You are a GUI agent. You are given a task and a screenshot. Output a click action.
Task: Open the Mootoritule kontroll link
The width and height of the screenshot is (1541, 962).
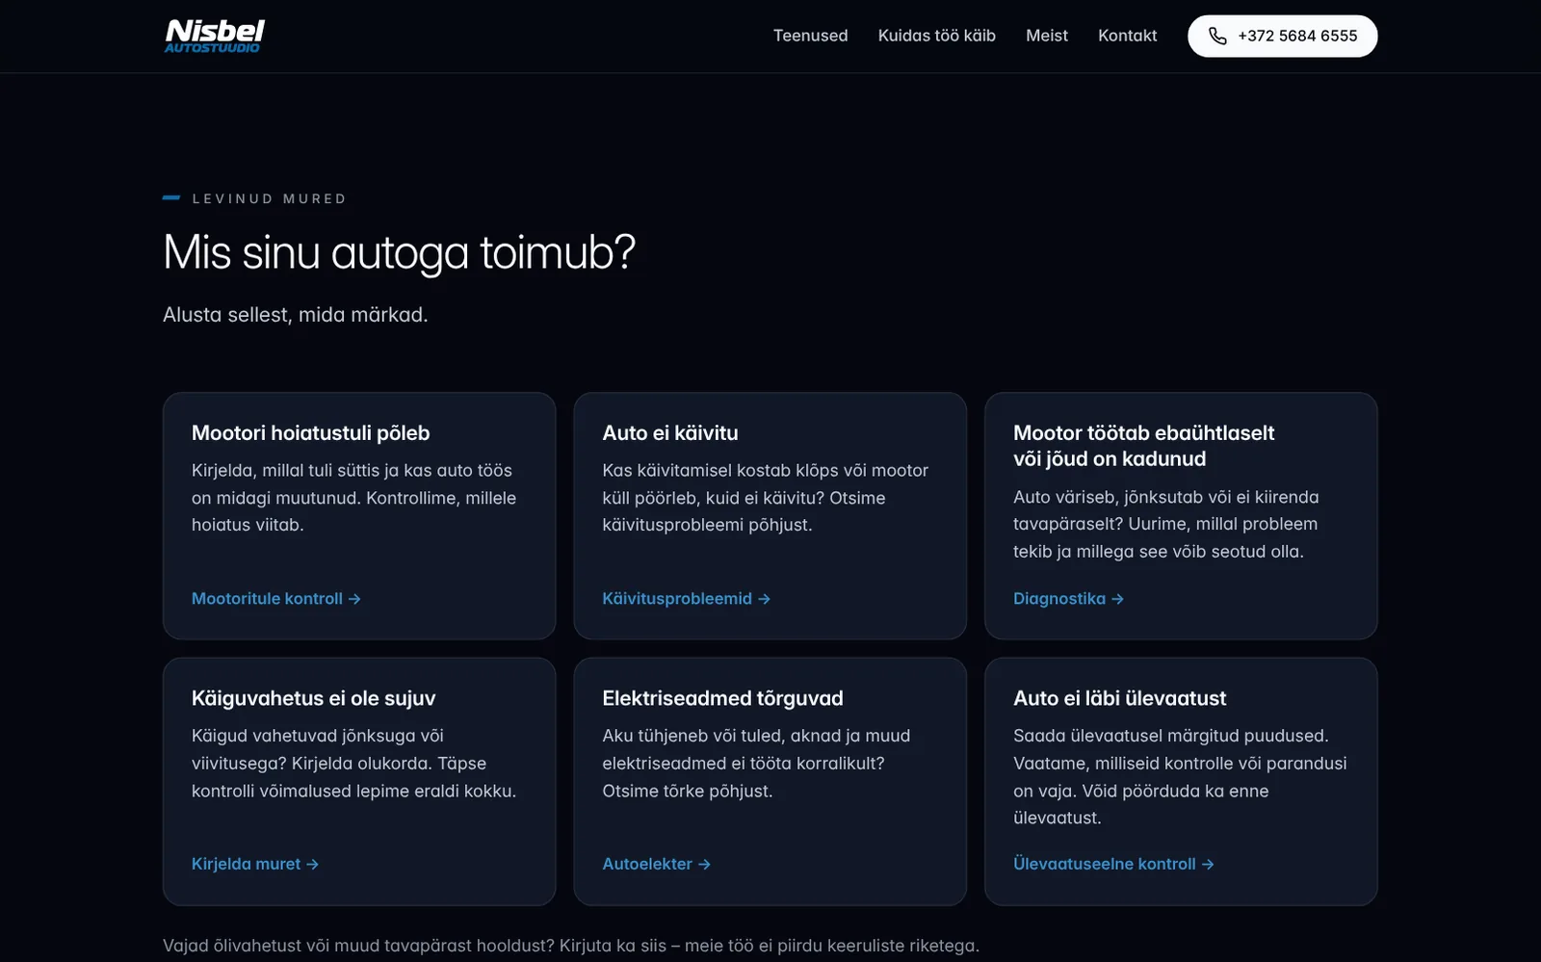275,599
